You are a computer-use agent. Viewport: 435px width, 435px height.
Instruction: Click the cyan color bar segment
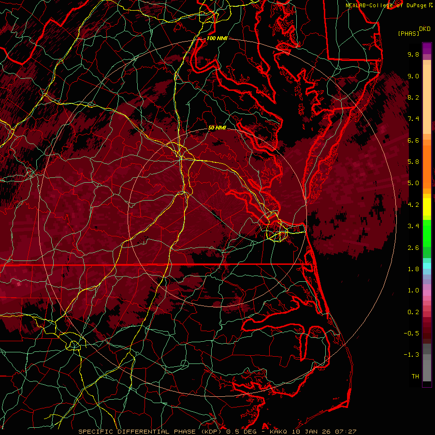pyautogui.click(x=427, y=266)
